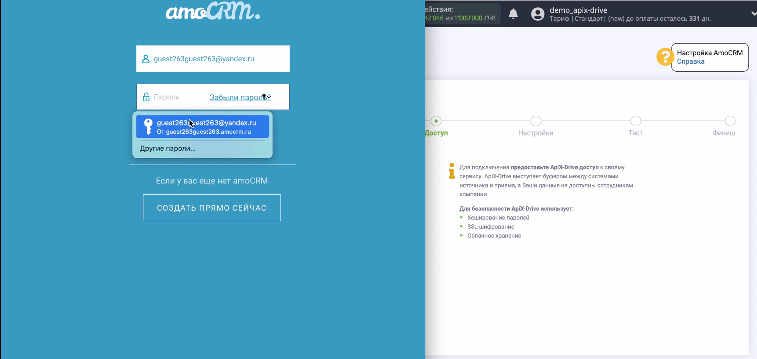
Task: Click the key icon in the password autofill suggestion
Action: [148, 127]
